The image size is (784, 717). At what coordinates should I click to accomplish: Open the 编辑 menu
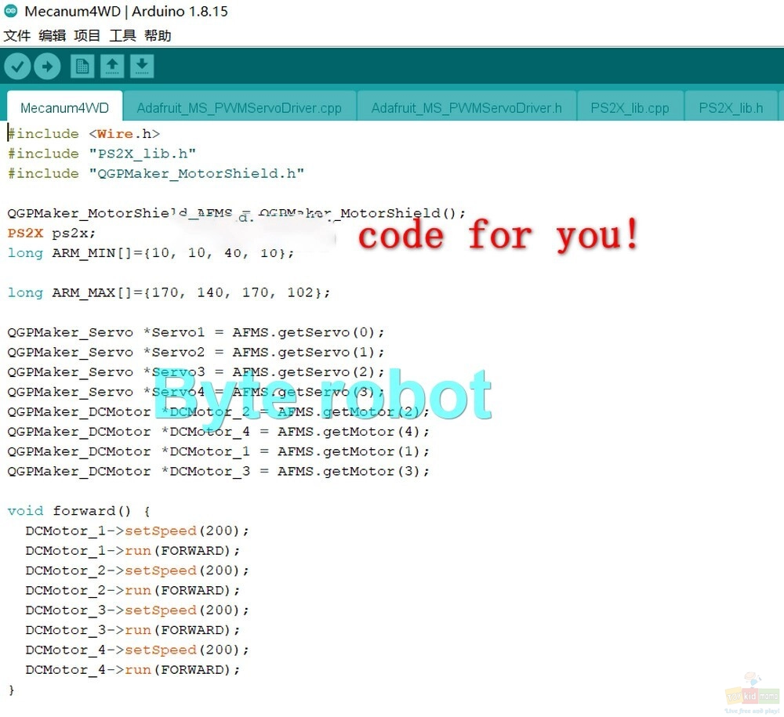tap(52, 35)
